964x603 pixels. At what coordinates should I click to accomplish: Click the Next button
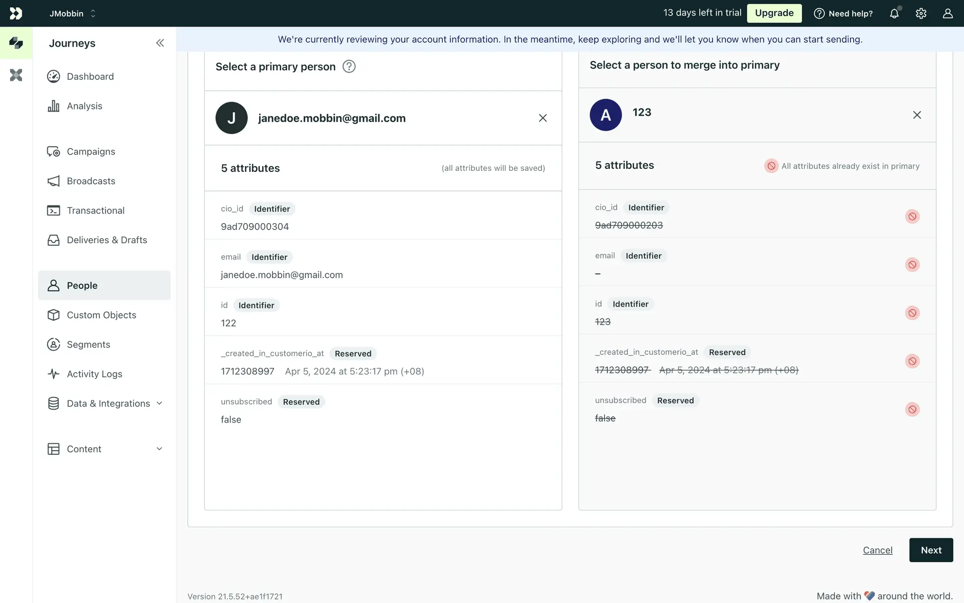(931, 550)
